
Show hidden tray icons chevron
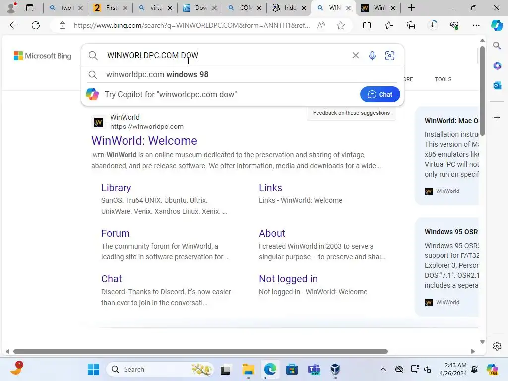click(x=383, y=369)
